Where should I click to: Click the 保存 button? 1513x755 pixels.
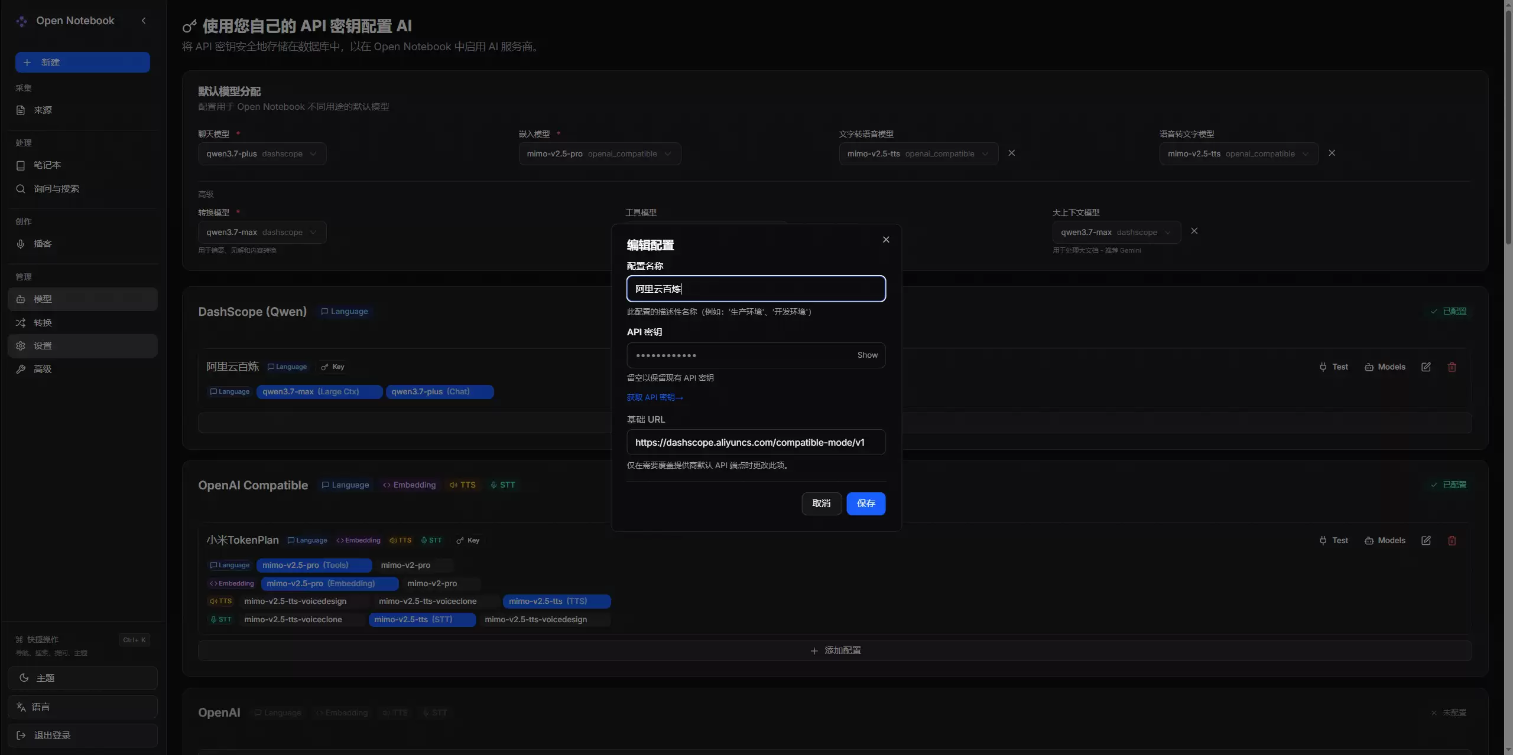click(866, 504)
